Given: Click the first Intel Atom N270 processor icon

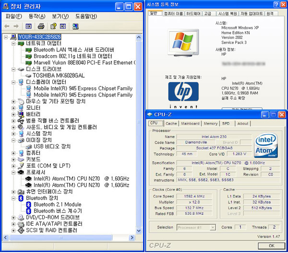Looking at the screenshot, I should tap(28, 179).
